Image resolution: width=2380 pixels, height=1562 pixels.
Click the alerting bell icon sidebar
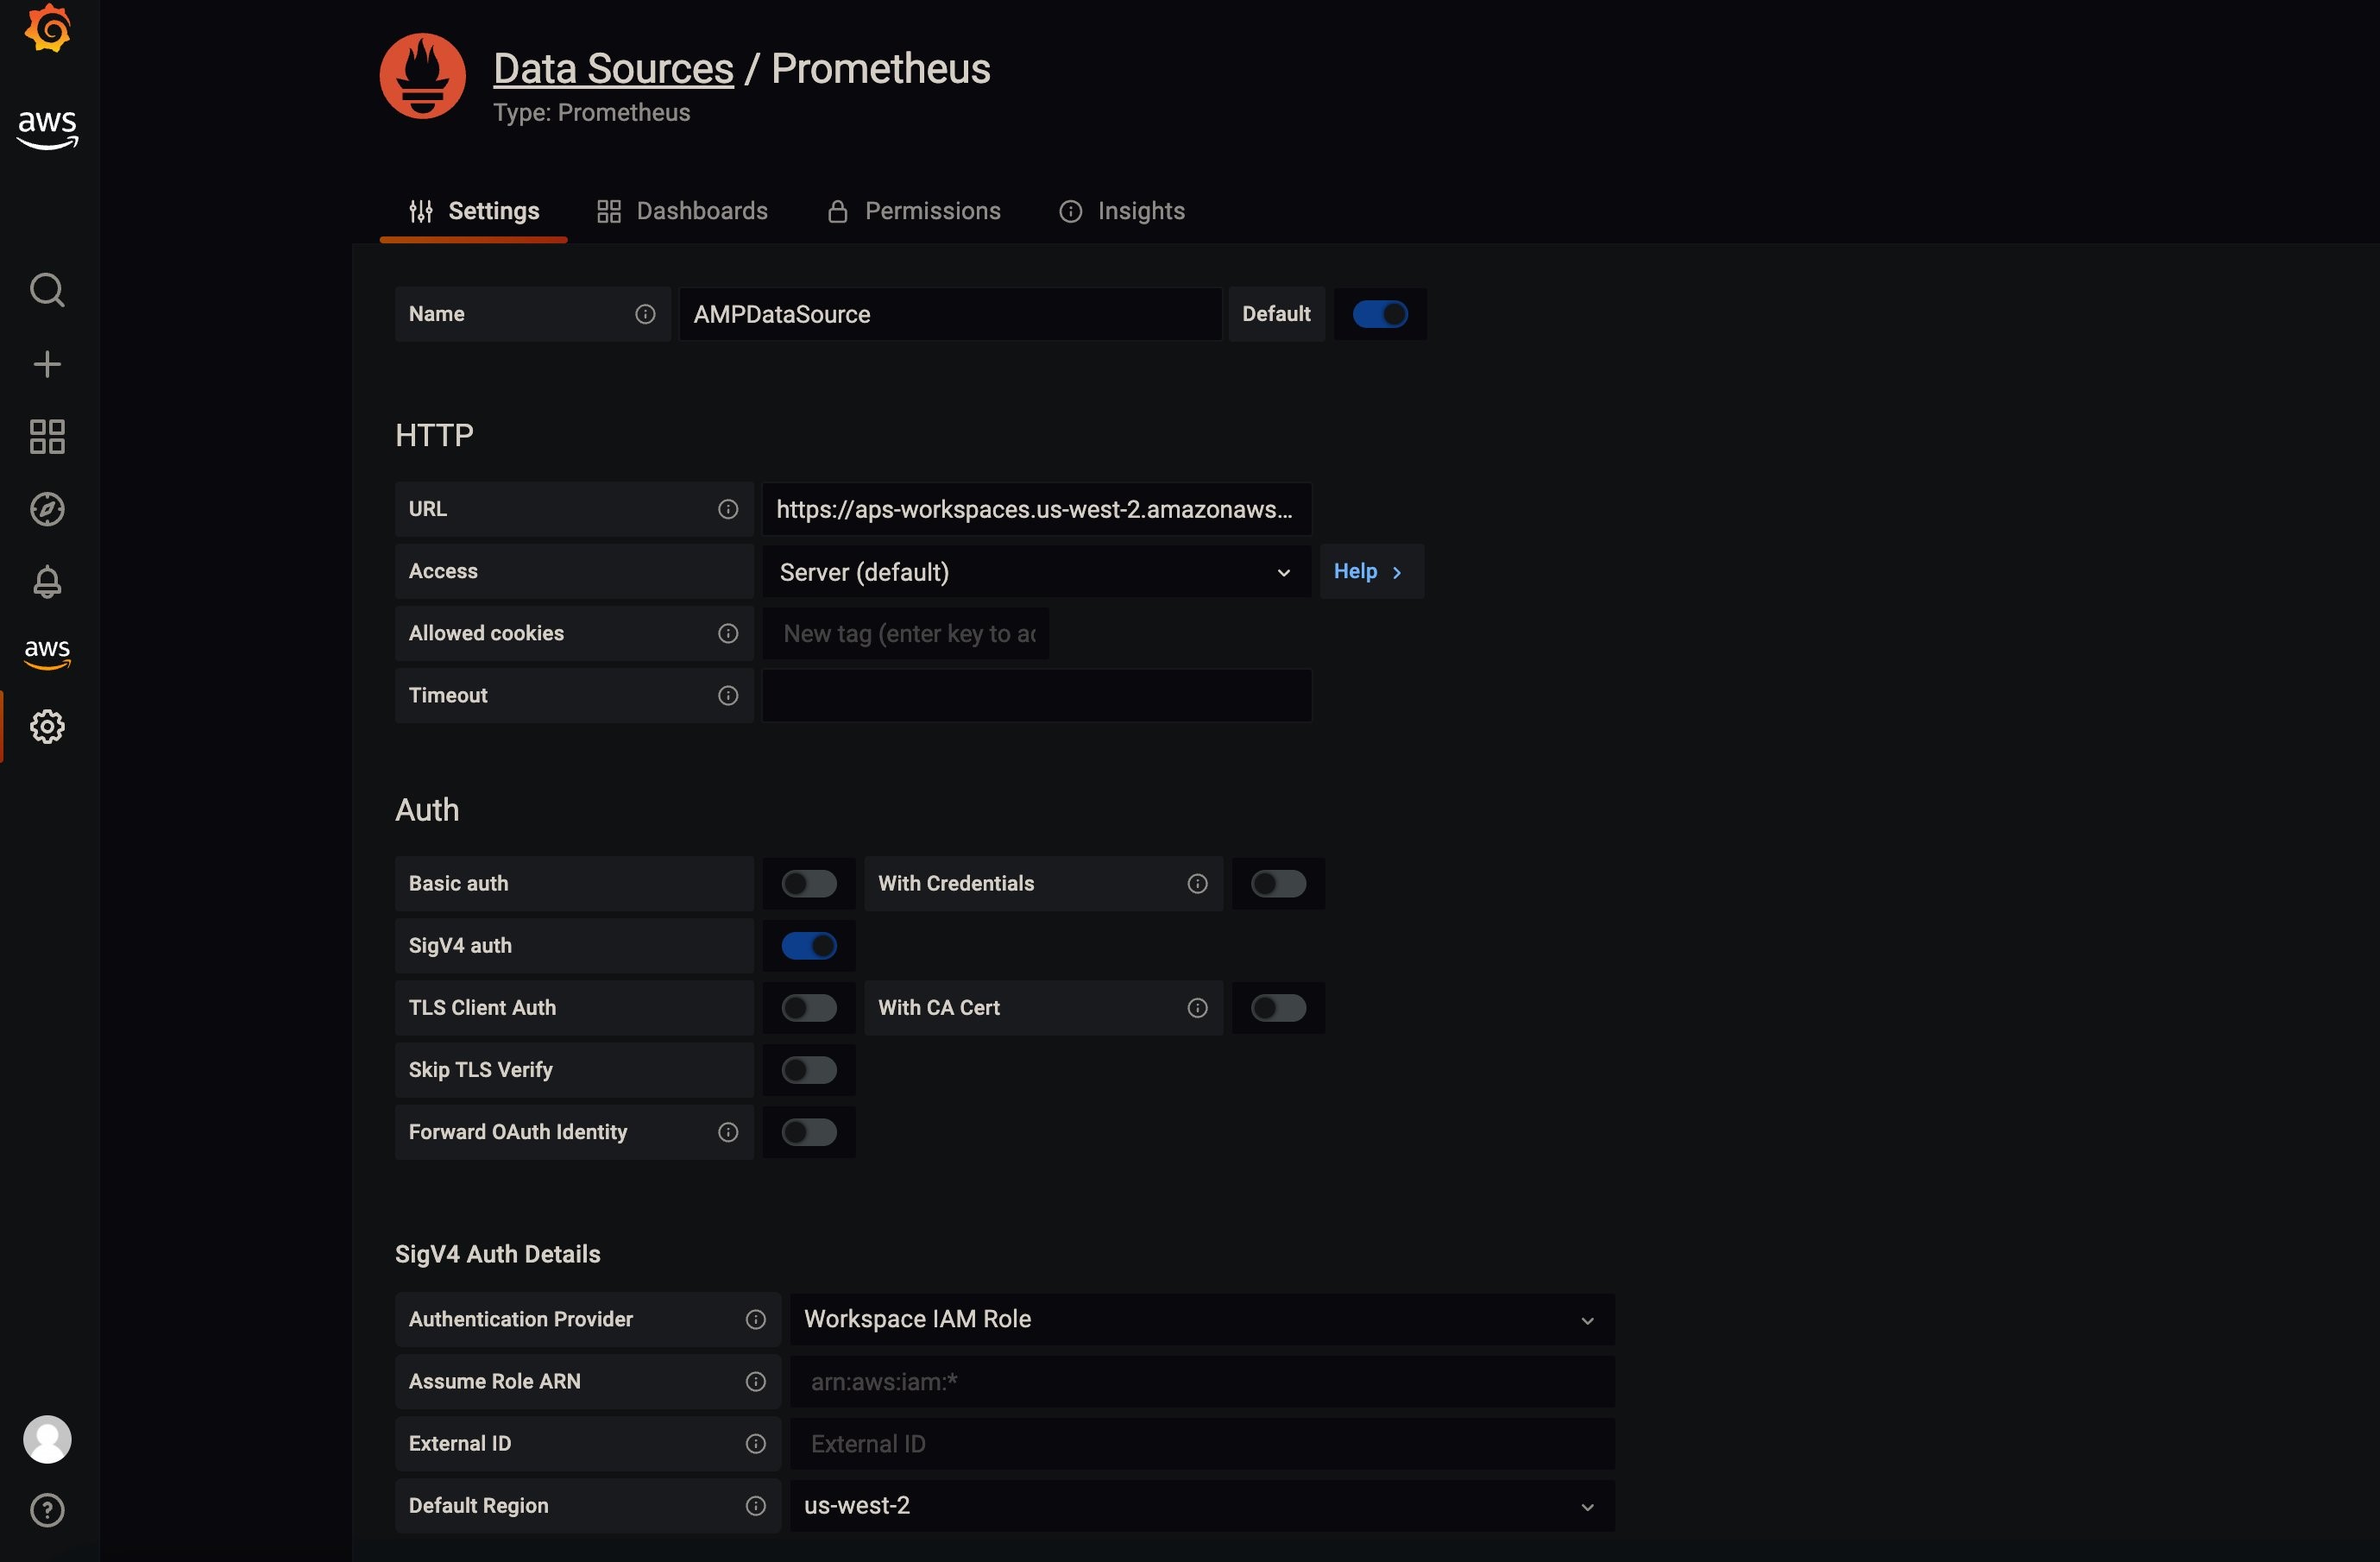point(47,581)
